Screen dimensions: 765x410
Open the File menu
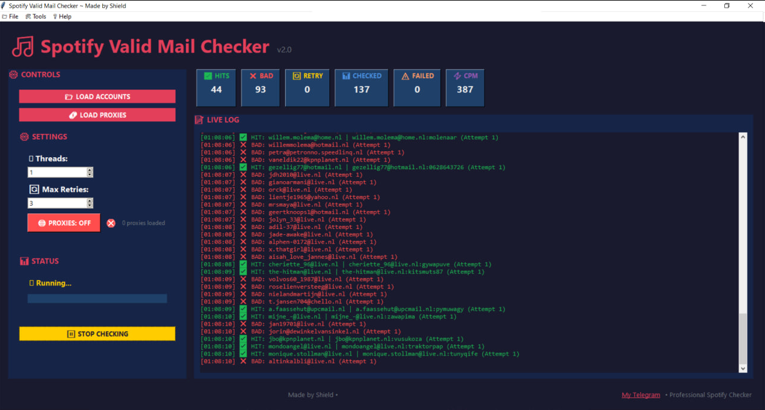point(10,16)
